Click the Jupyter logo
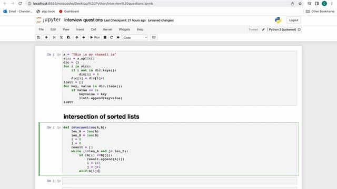337x189 pixels. (x=48, y=20)
